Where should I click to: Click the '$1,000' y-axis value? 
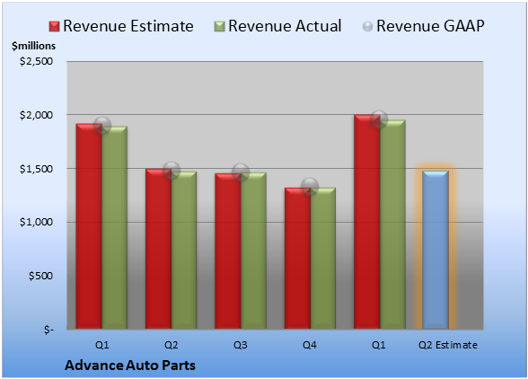pyautogui.click(x=36, y=222)
